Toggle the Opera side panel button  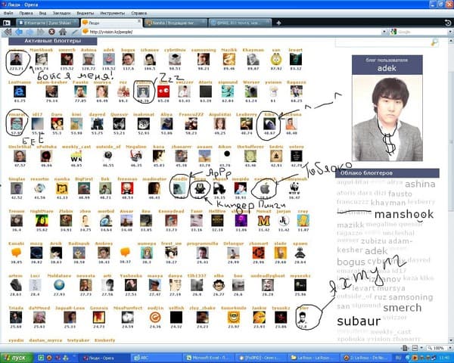(6, 23)
